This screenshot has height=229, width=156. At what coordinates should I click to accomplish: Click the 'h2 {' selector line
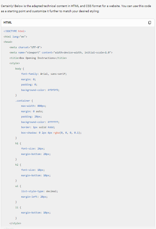point(18,165)
